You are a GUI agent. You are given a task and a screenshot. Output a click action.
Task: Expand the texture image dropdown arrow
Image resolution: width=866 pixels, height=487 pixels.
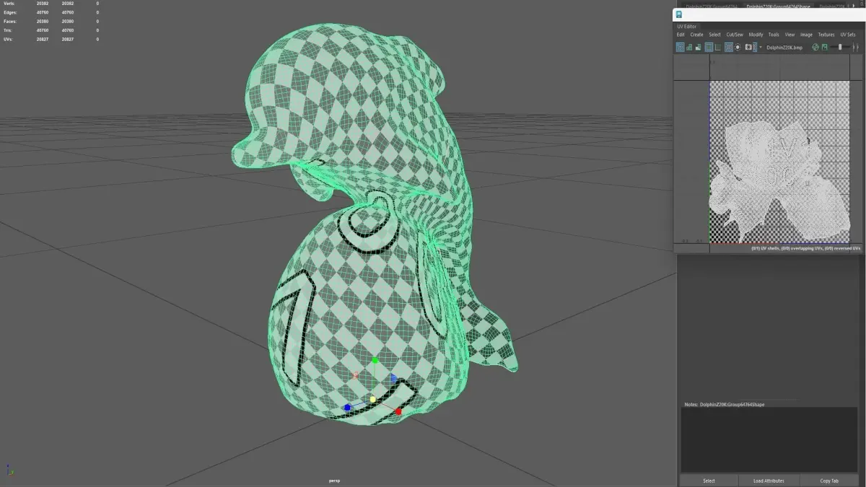click(x=761, y=47)
